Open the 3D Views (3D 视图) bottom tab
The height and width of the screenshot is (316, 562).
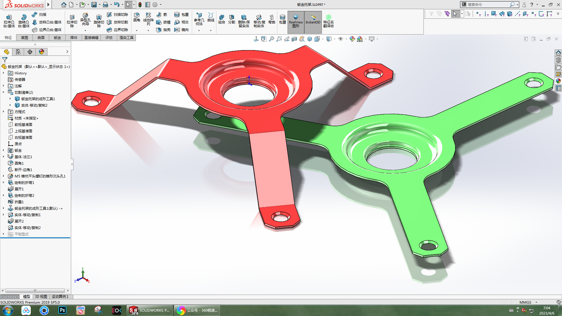click(41, 297)
